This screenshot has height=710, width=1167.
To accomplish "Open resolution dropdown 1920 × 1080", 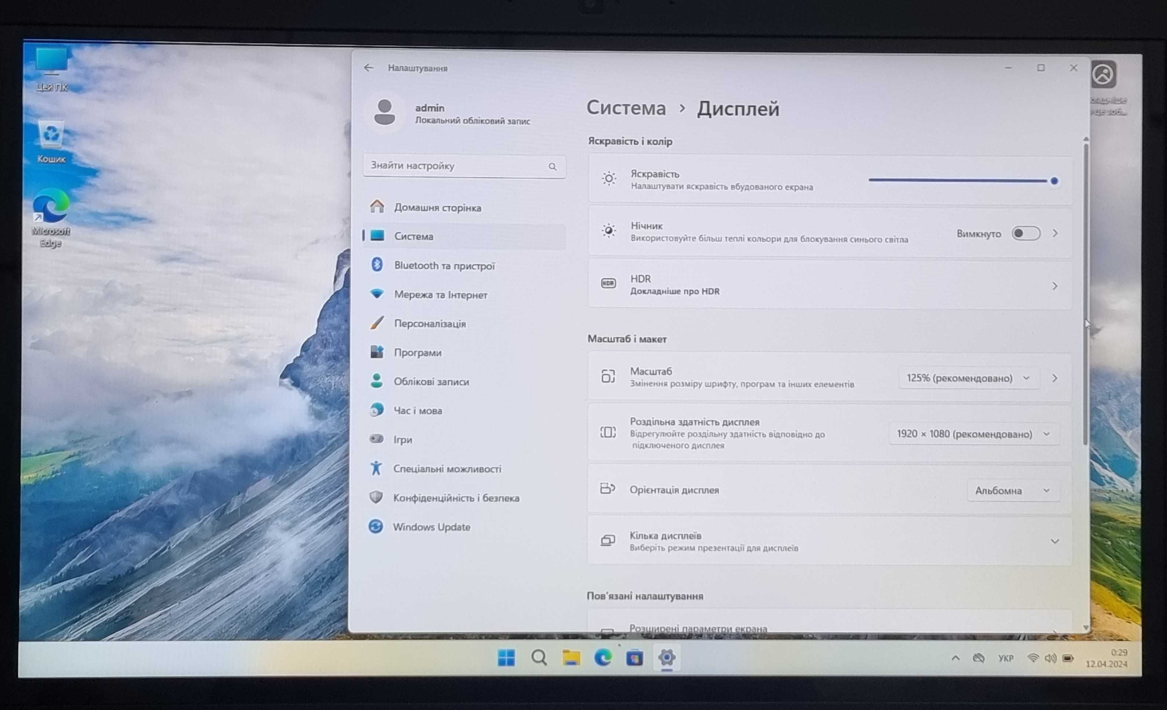I will click(974, 434).
